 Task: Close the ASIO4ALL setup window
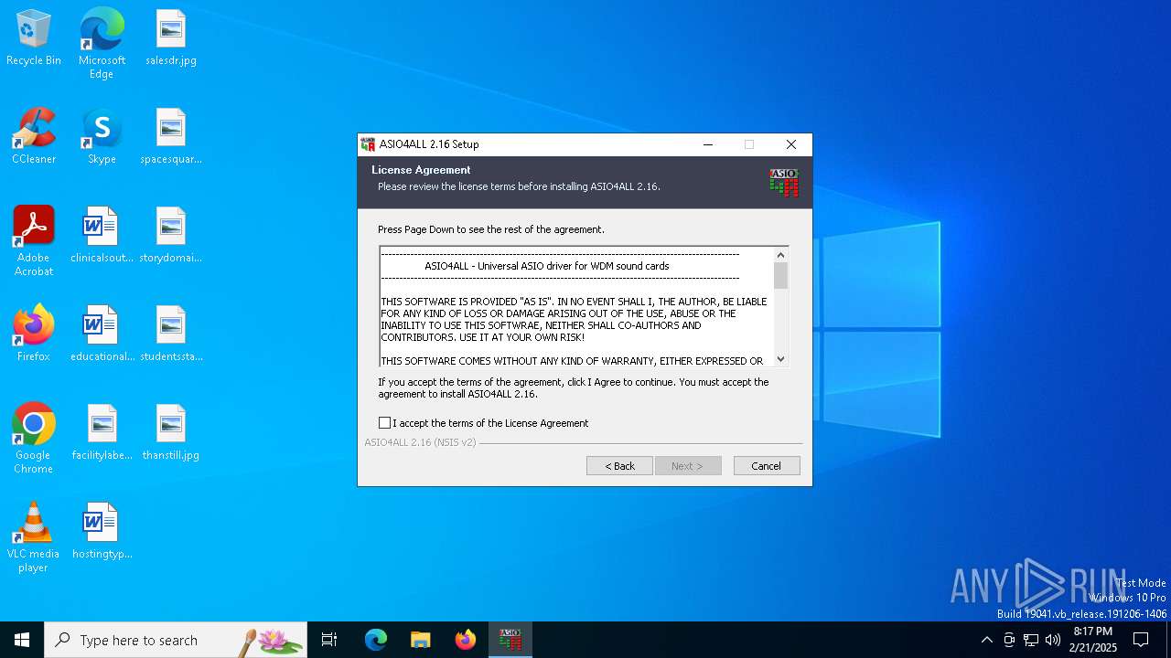(x=791, y=144)
